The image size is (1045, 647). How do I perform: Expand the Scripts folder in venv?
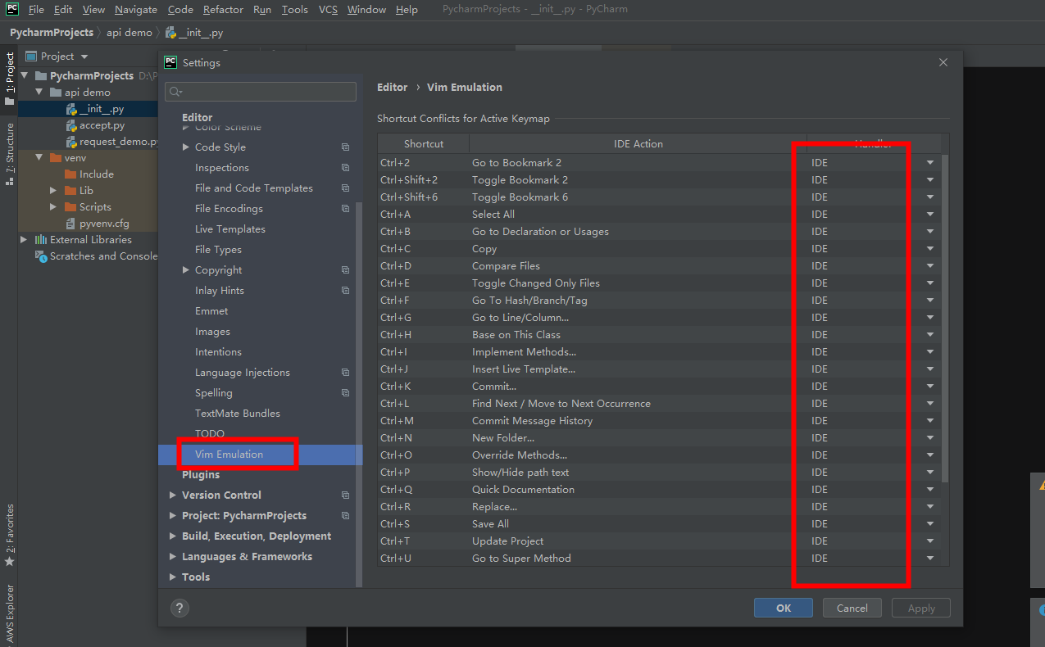[54, 207]
